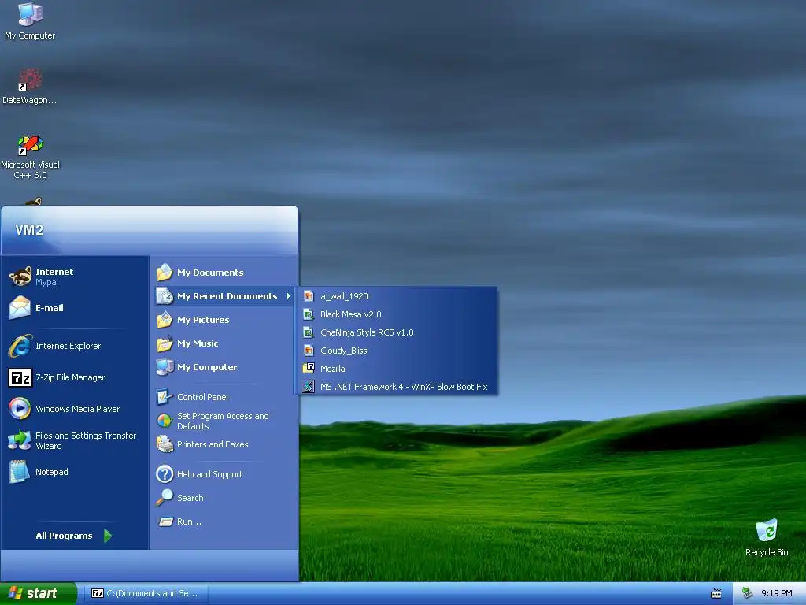Open a_wall_1920 recent document
This screenshot has height=605, width=806.
point(397,296)
